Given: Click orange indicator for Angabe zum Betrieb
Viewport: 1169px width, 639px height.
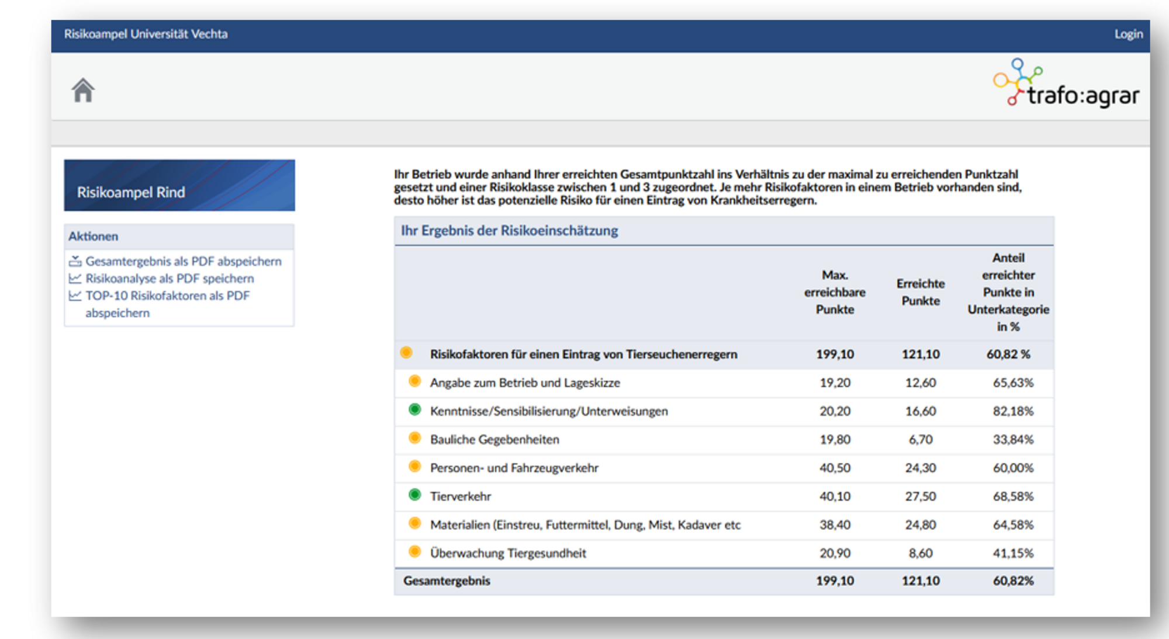Looking at the screenshot, I should click(414, 381).
